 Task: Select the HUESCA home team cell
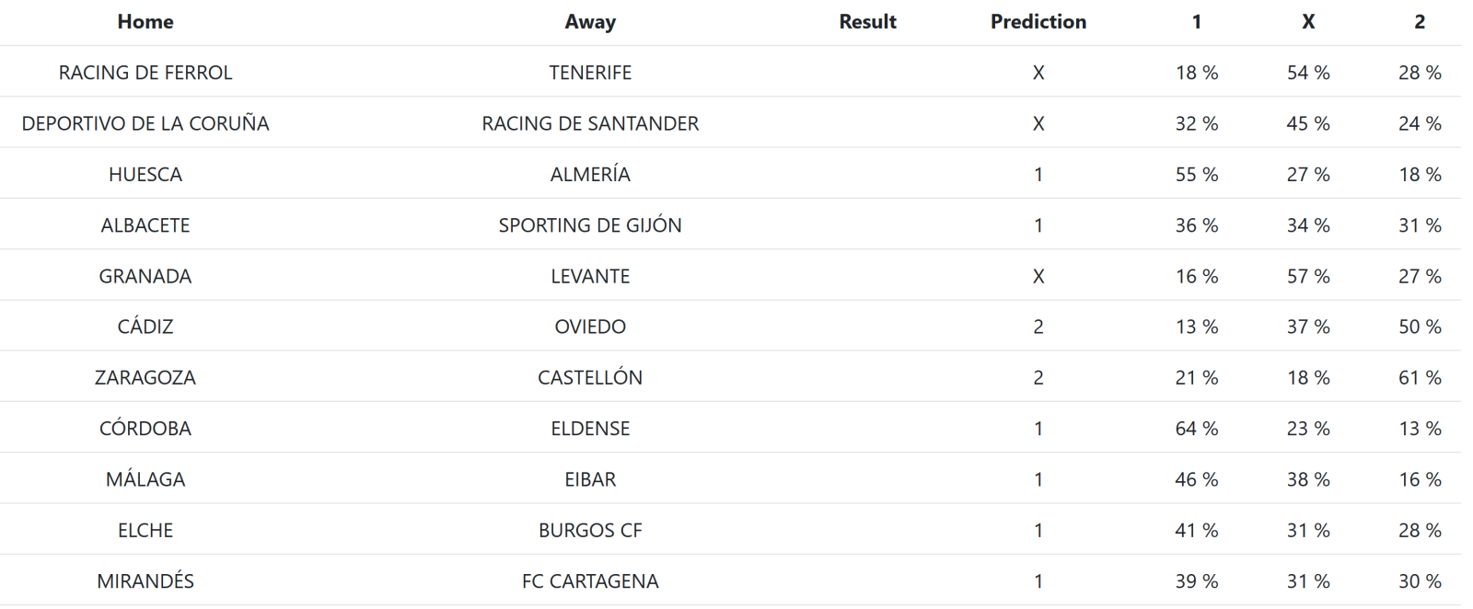point(145,174)
